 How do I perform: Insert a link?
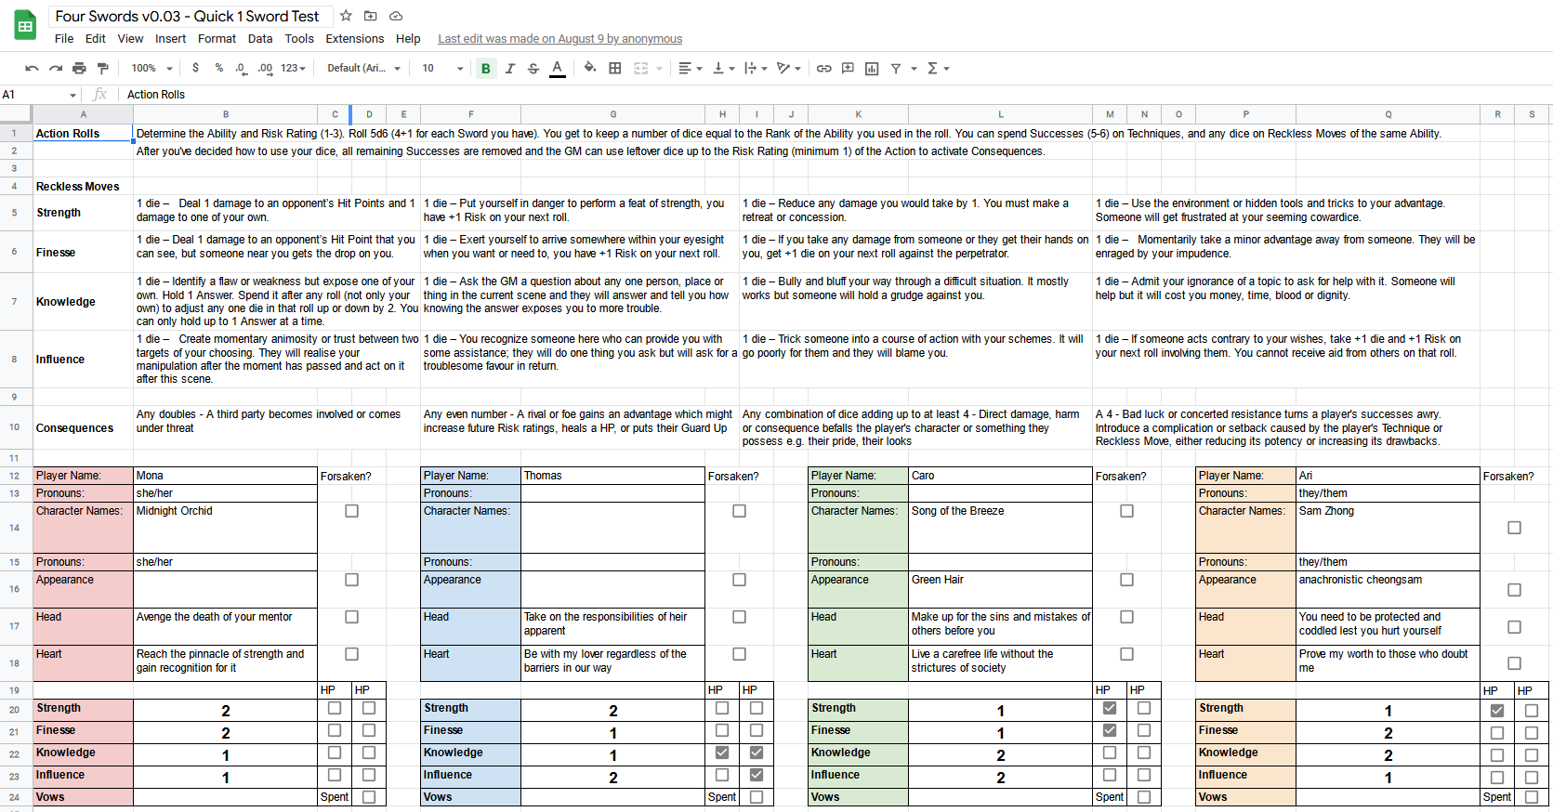click(x=823, y=68)
